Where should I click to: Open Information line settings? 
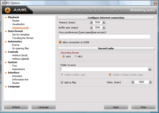pos(20,79)
